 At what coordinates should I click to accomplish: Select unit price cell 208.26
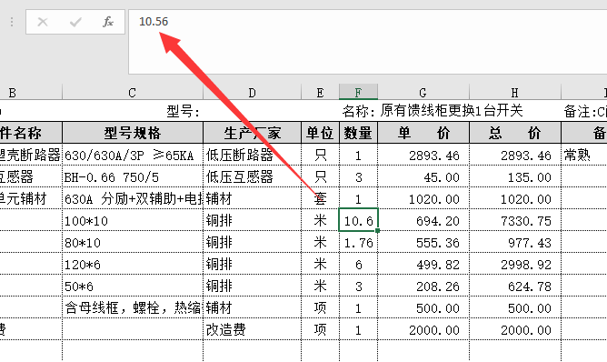click(423, 286)
